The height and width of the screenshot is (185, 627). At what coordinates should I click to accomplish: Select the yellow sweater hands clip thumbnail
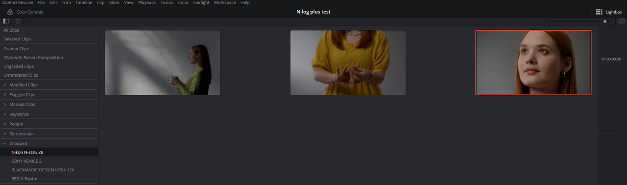[x=348, y=62]
